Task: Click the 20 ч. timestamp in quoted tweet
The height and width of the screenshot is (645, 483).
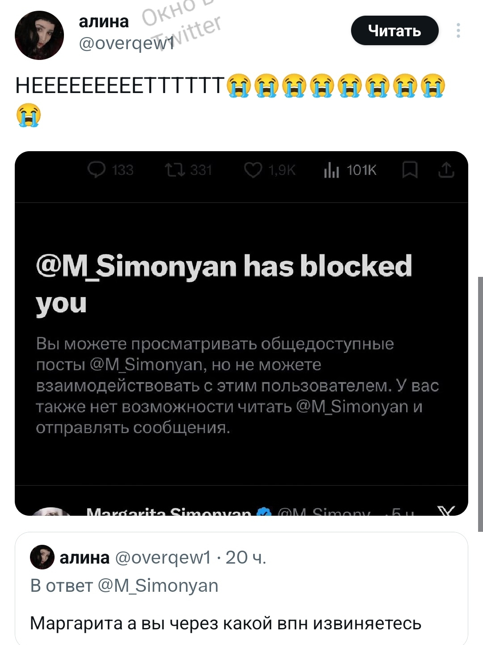Action: click(x=246, y=557)
